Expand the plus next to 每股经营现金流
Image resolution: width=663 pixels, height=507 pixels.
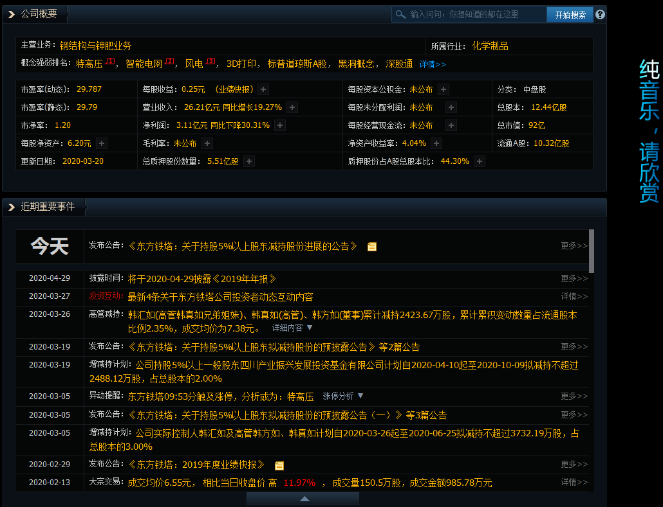click(451, 125)
